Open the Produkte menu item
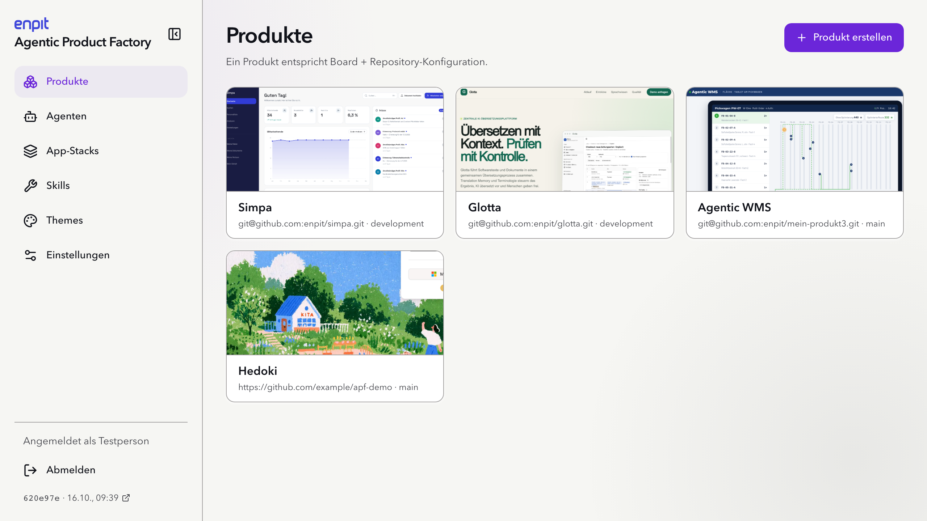927x521 pixels. (x=101, y=82)
